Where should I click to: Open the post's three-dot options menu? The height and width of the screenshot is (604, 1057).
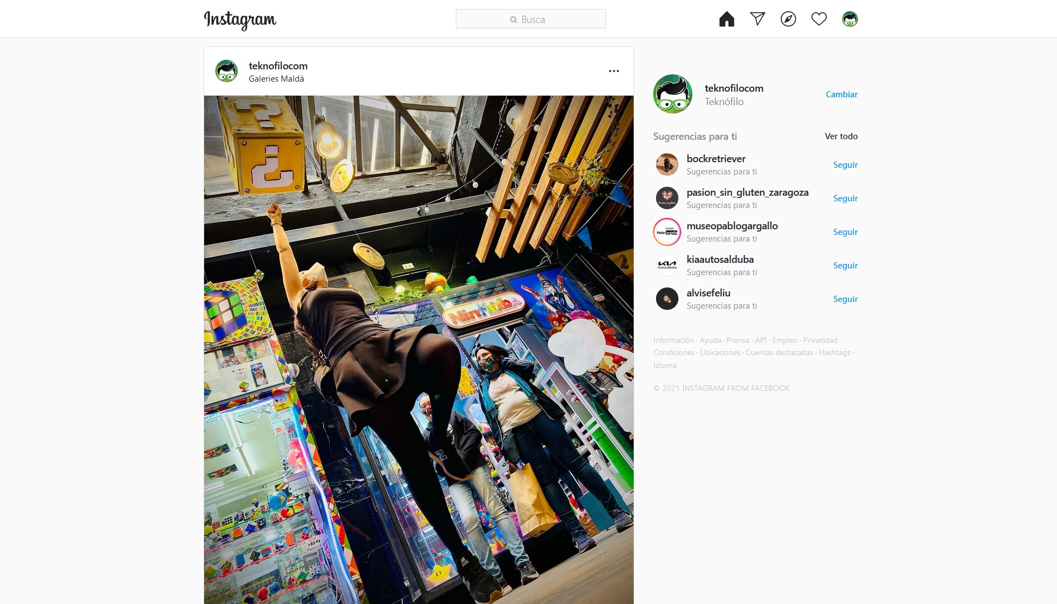coord(614,71)
